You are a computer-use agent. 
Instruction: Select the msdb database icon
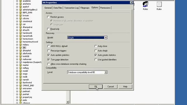click(x=20, y=77)
